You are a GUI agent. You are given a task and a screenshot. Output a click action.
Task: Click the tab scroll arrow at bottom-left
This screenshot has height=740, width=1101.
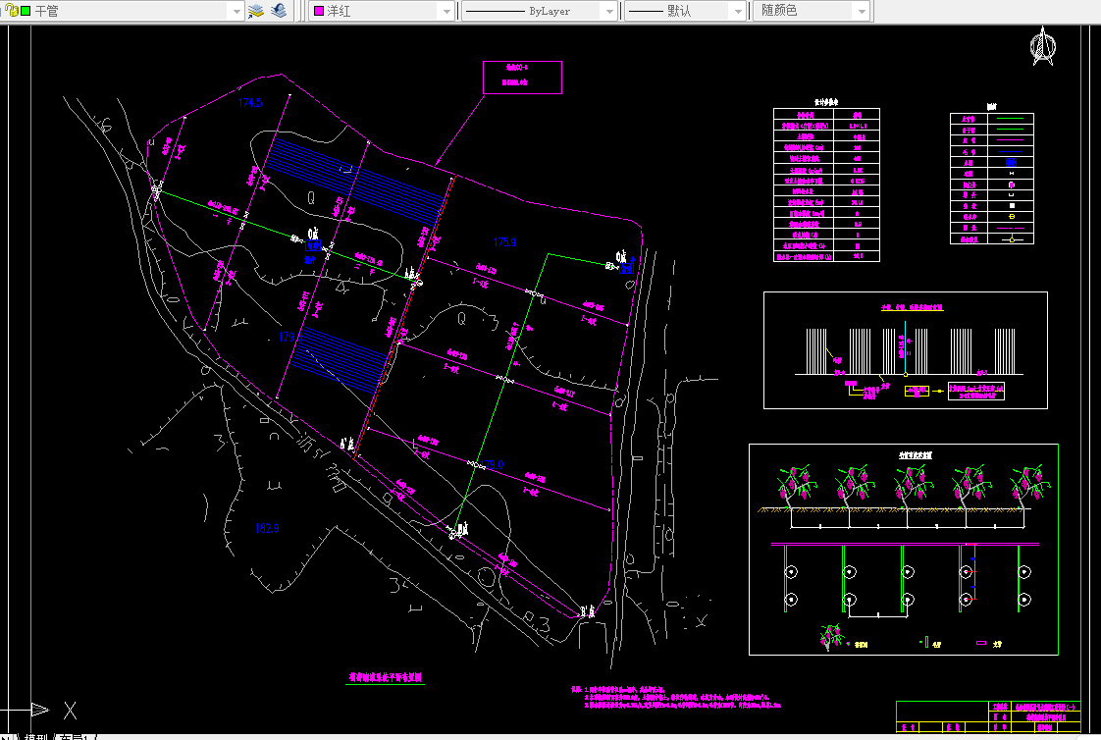pyautogui.click(x=9, y=736)
